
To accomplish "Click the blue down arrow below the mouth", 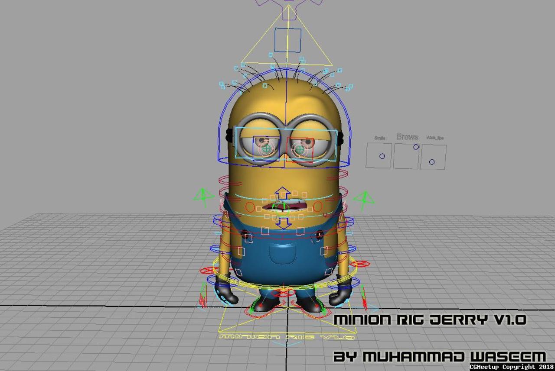I will click(x=284, y=223).
